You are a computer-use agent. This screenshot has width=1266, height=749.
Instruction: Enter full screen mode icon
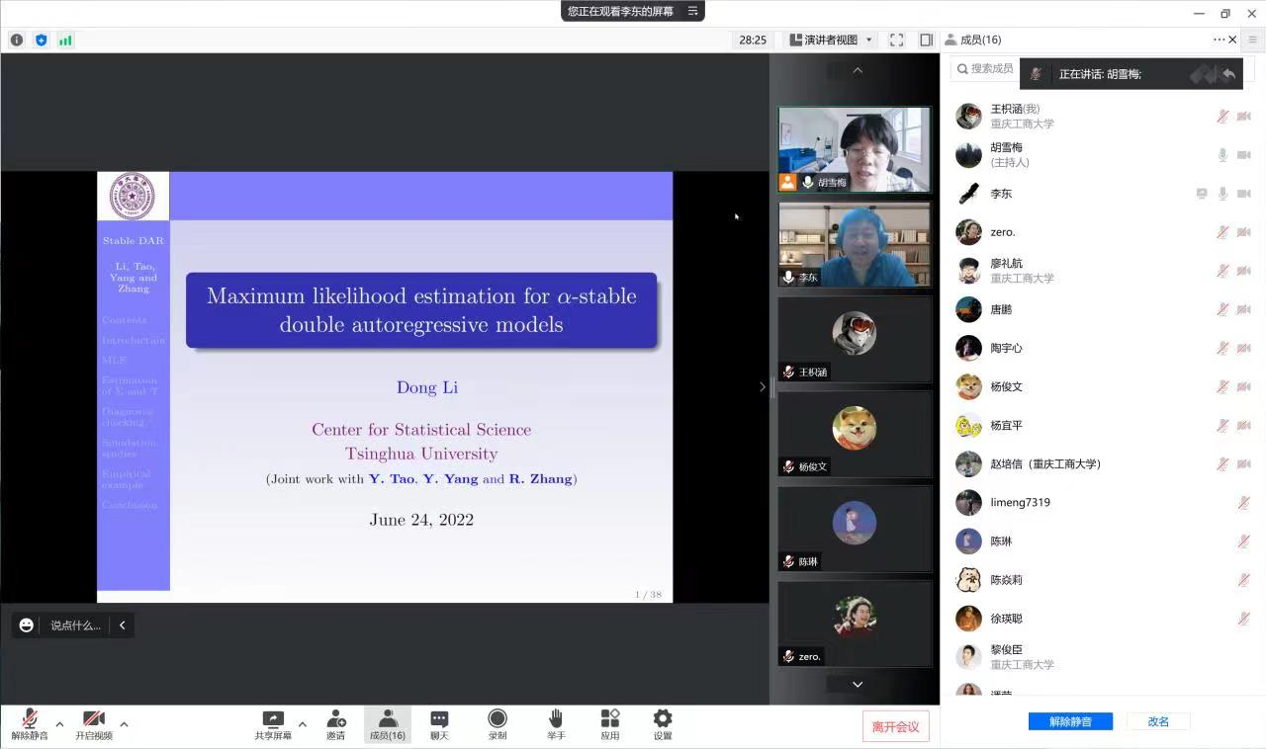pos(896,40)
